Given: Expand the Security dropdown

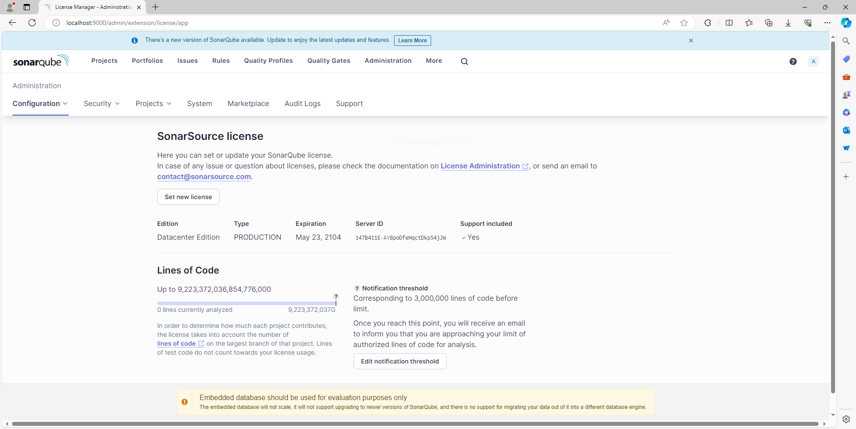Looking at the screenshot, I should coord(102,104).
